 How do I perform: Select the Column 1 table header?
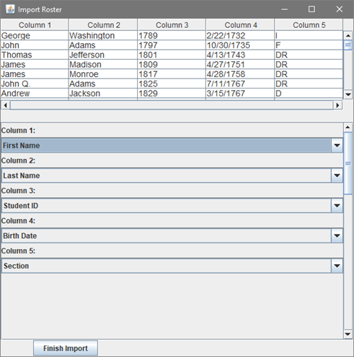point(35,25)
